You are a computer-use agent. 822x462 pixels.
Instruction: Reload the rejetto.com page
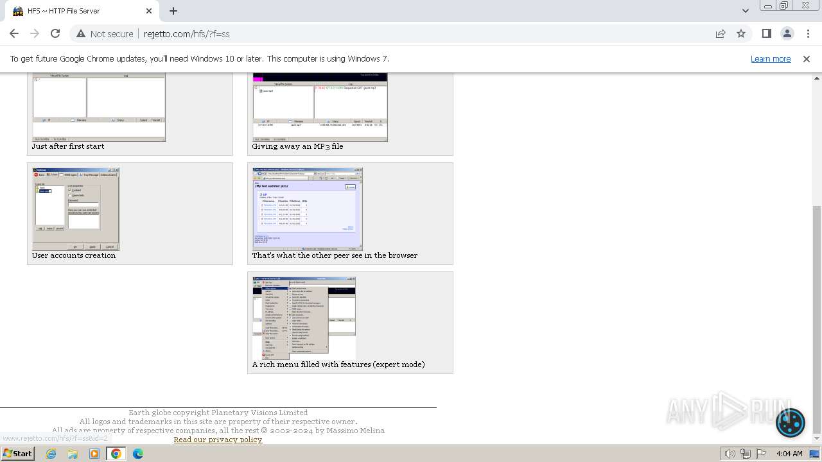point(55,33)
